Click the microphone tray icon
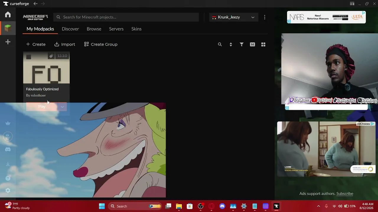This screenshot has width=378, height=212. pos(326,206)
